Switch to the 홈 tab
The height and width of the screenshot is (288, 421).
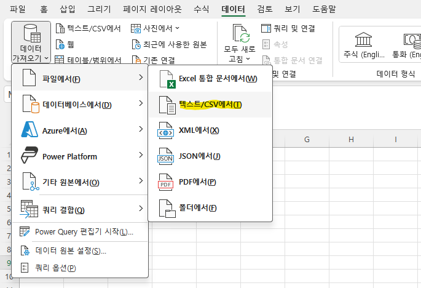[x=44, y=9]
